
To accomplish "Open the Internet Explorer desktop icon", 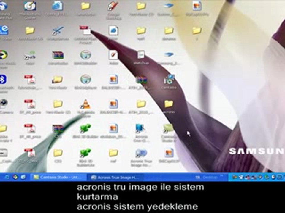I will (4, 30).
